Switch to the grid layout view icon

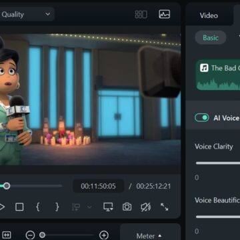click(141, 15)
